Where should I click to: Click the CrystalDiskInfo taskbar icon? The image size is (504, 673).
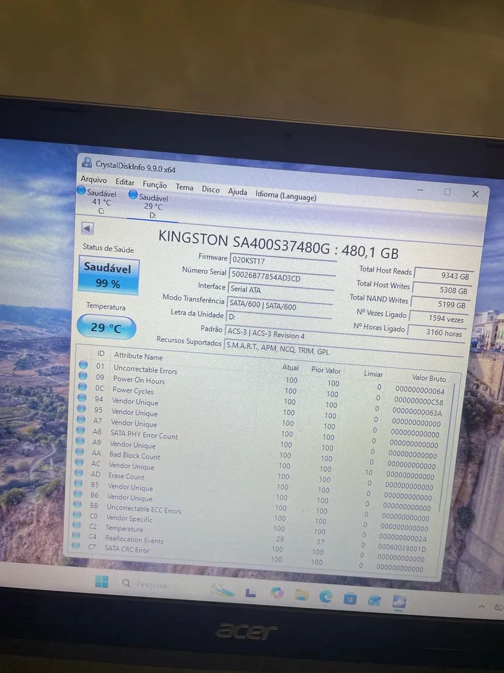(400, 601)
